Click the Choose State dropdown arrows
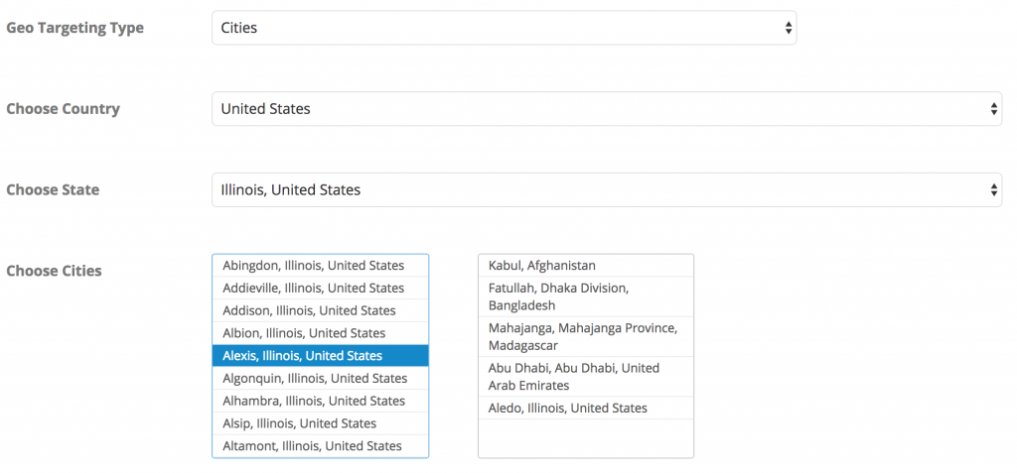Viewport: 1017px width, 473px height. click(994, 189)
